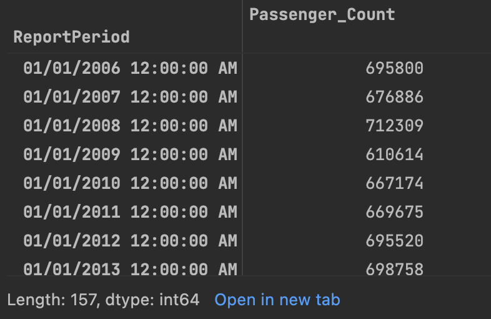Click the cell value 712309
The height and width of the screenshot is (319, 491).
click(395, 126)
